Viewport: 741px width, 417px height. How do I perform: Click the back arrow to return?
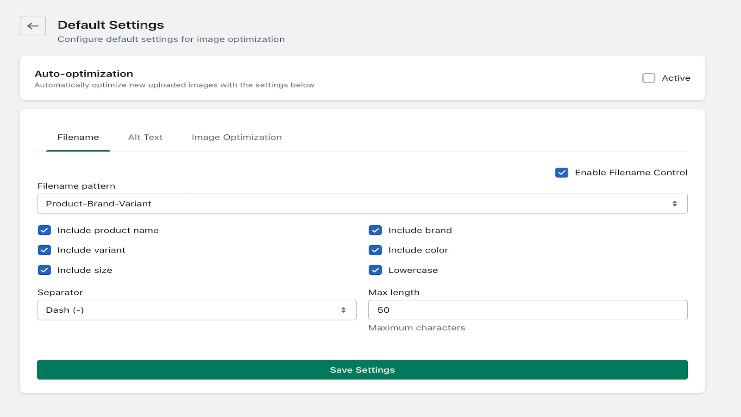[32, 26]
